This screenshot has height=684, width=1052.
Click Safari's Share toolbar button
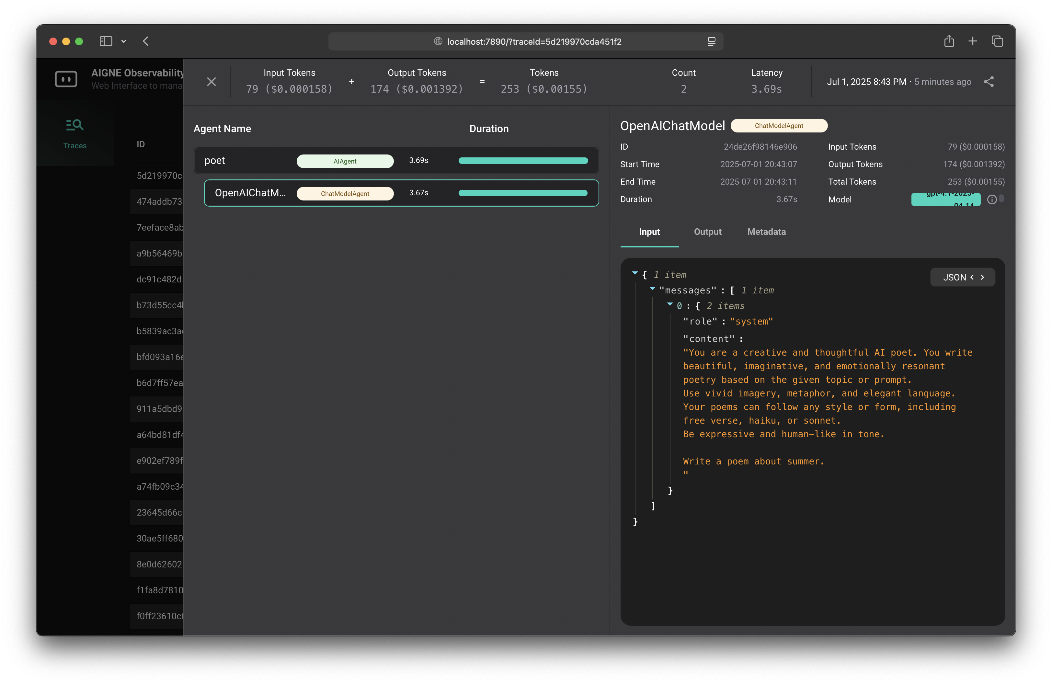pyautogui.click(x=949, y=41)
